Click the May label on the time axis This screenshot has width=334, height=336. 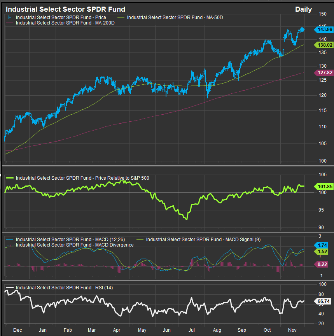click(x=142, y=330)
